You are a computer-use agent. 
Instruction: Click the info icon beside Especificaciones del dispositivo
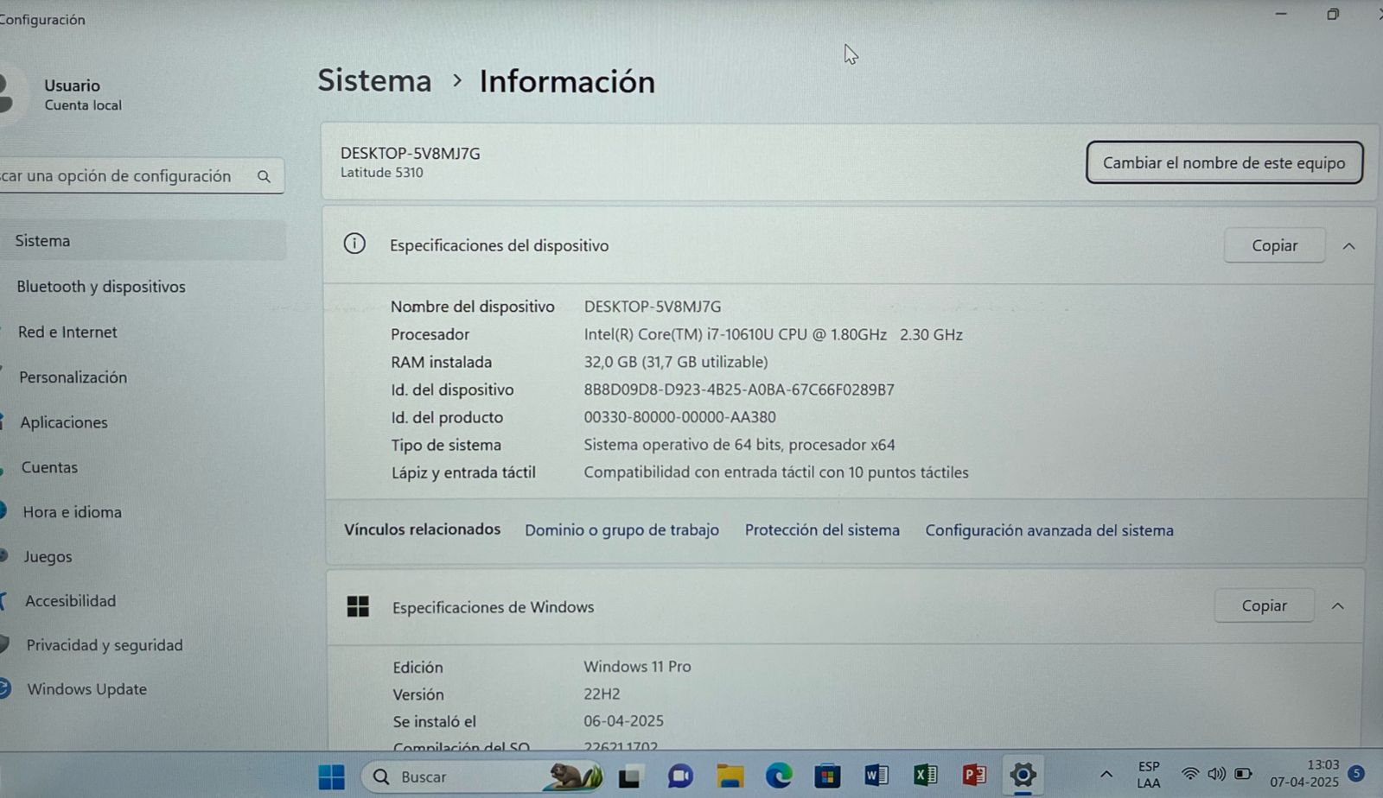point(354,244)
